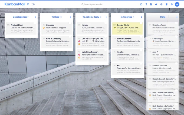The width and height of the screenshot is (184, 115).
Task: Open 'Staircase To Success blog' email
Action: 127,69
